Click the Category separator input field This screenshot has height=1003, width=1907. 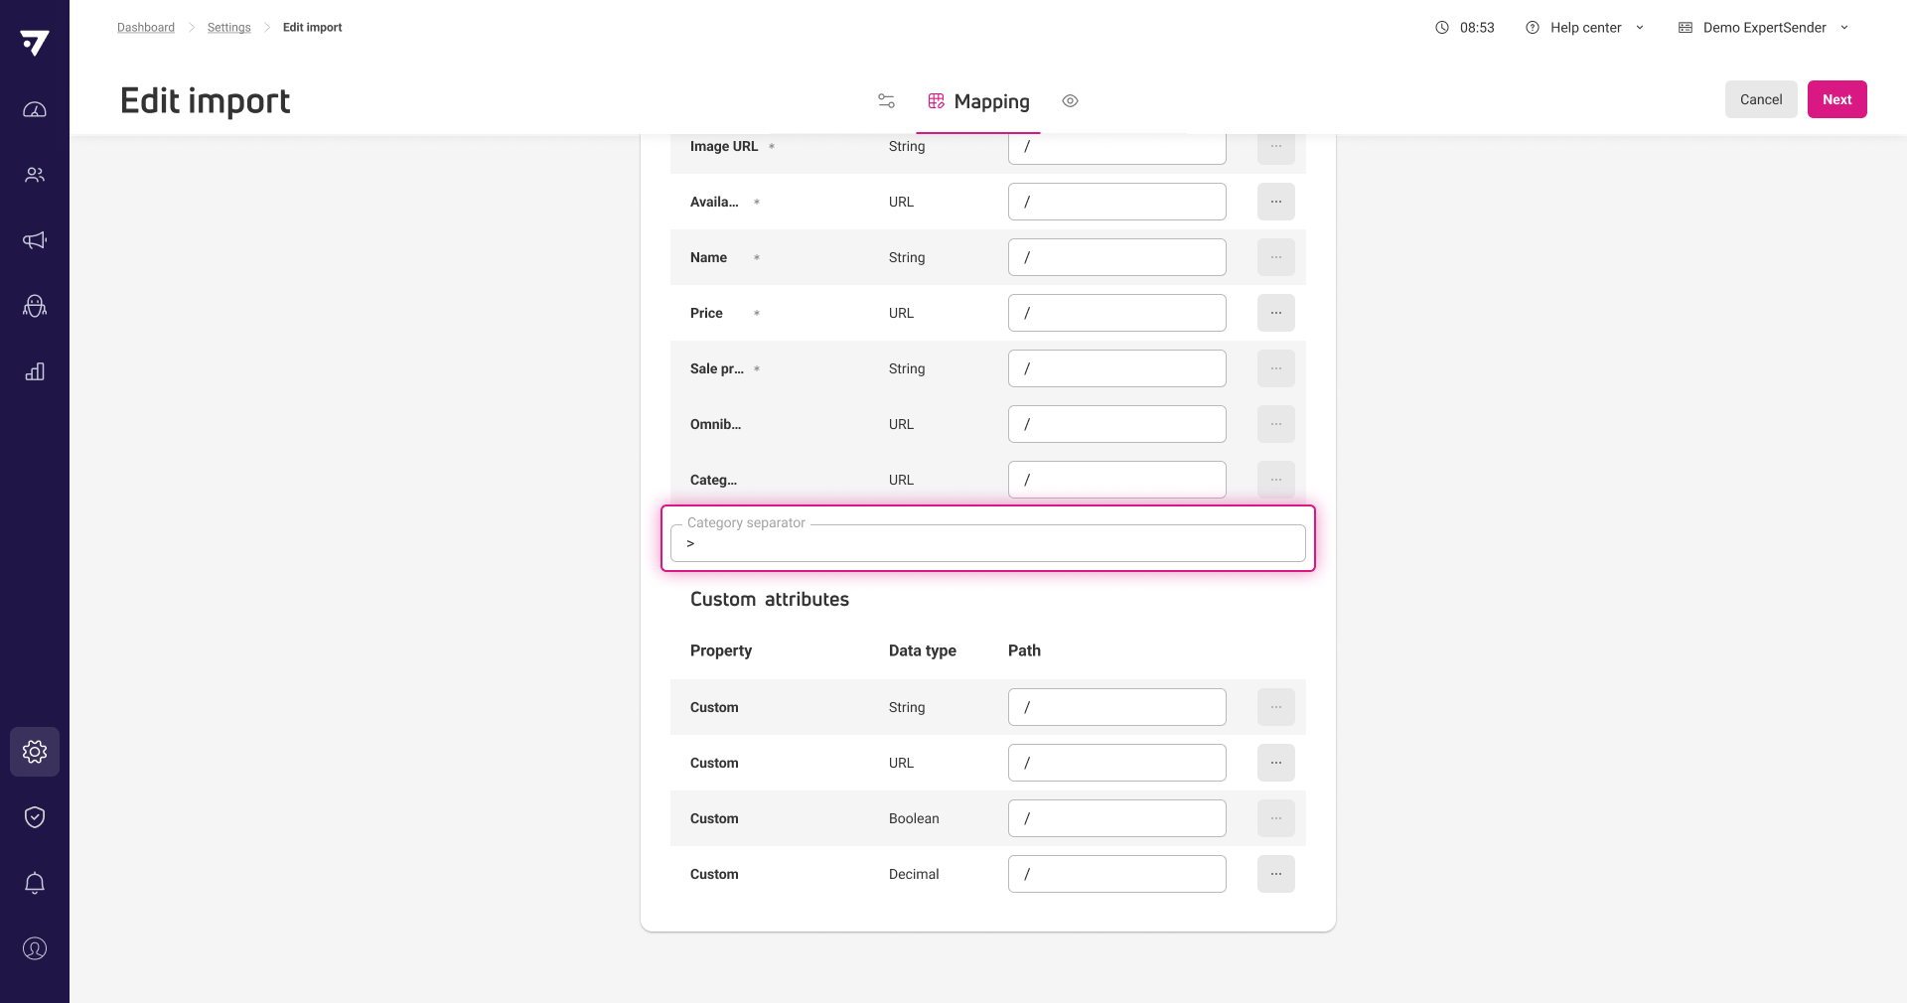(988, 543)
